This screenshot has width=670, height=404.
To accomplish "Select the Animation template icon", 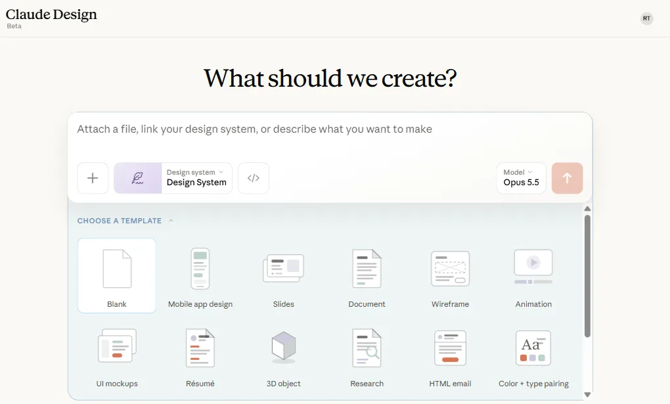I will [533, 267].
